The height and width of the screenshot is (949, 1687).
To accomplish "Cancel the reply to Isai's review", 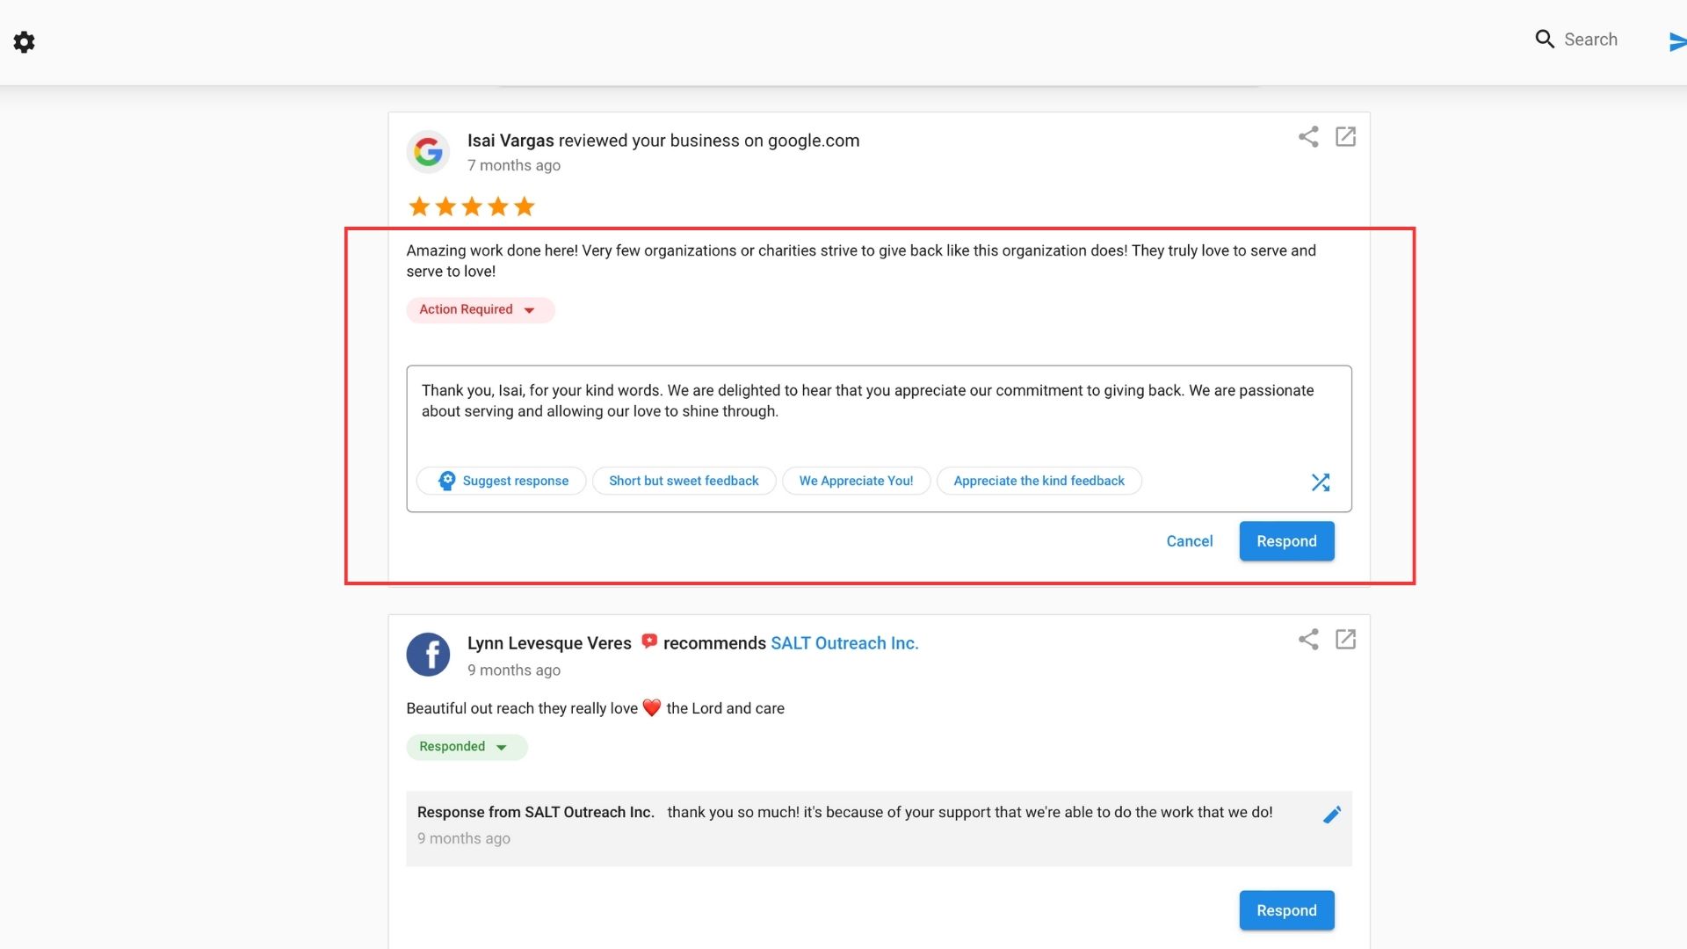I will coord(1189,540).
